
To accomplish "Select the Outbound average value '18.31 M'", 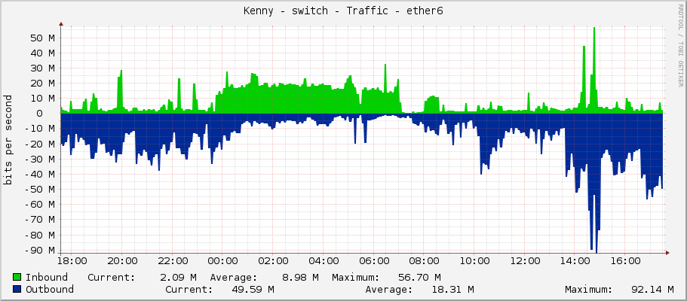I will click(452, 289).
